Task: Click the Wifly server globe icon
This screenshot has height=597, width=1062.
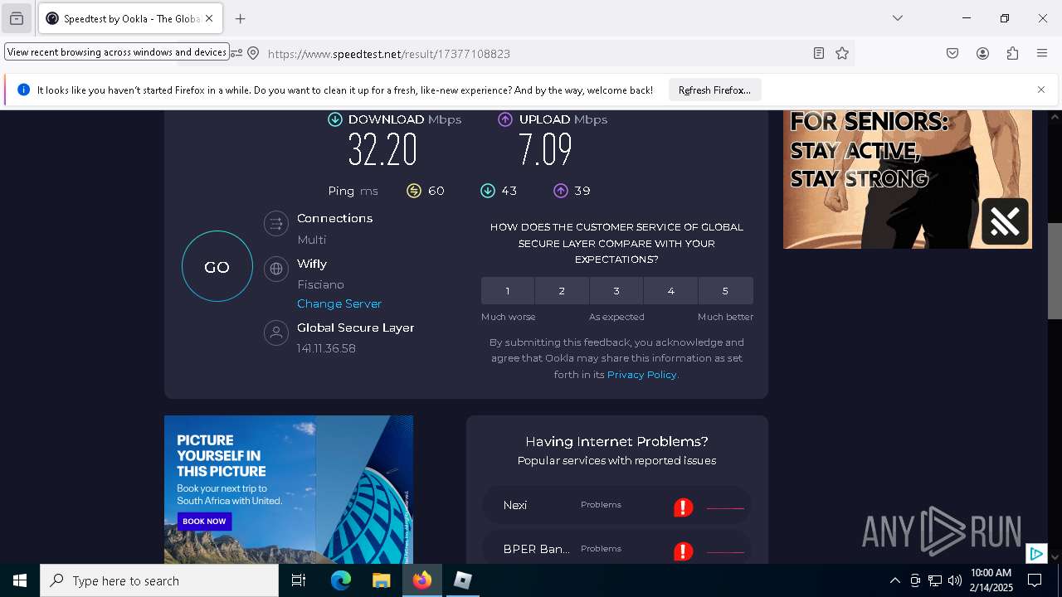Action: point(276,269)
